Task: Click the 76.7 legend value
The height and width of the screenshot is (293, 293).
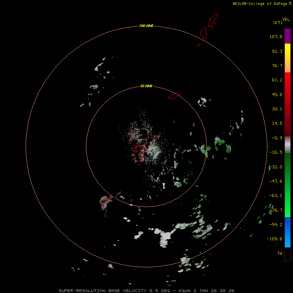Action: coord(277,65)
